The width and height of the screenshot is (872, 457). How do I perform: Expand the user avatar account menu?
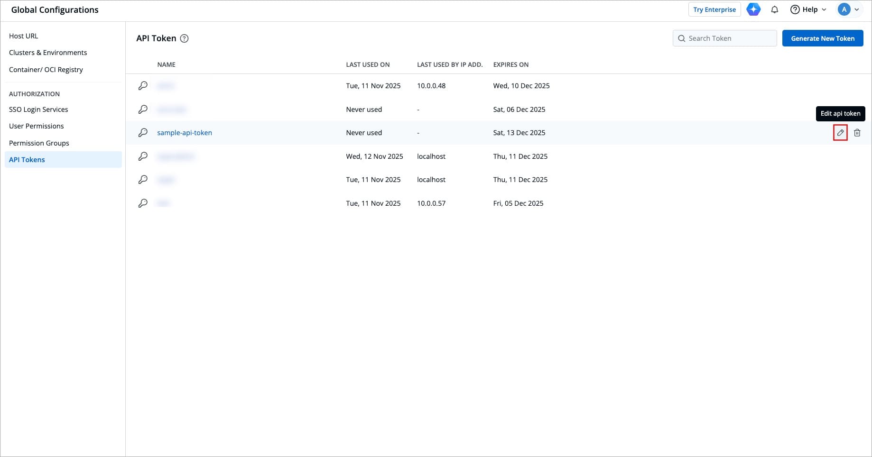point(849,9)
